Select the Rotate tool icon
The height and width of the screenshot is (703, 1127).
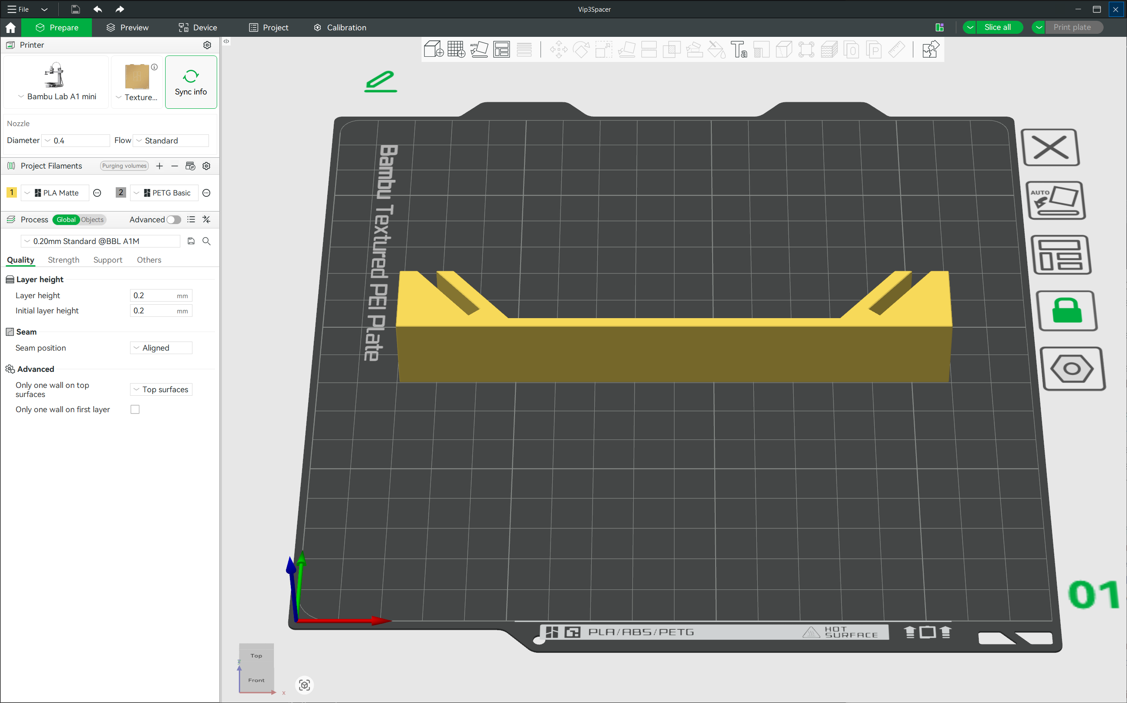(581, 49)
